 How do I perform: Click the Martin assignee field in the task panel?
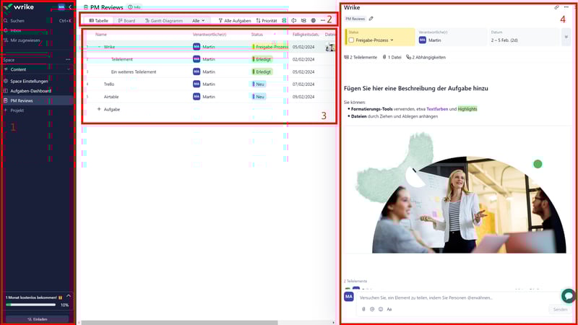tap(452, 37)
